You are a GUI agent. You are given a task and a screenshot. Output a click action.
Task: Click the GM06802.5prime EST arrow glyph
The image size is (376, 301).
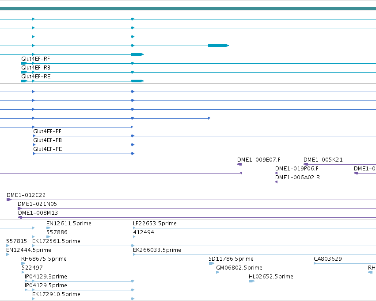(217, 272)
